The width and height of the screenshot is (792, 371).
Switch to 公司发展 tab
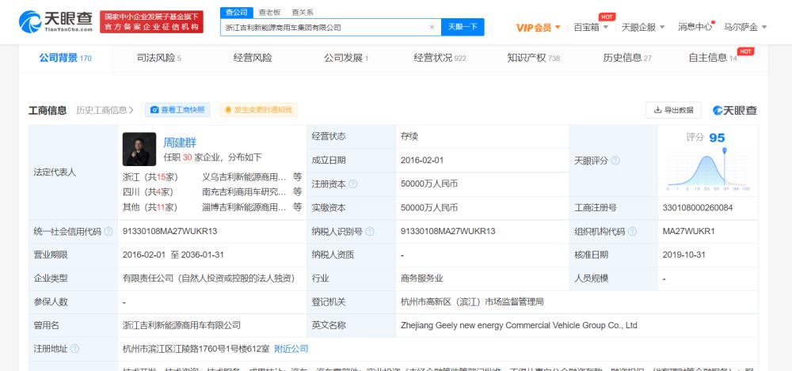click(346, 58)
